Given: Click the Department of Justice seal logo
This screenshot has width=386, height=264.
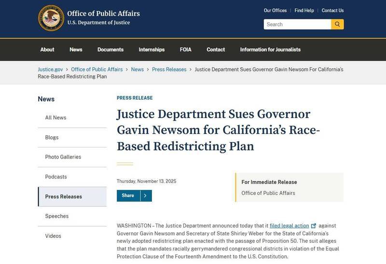Looking at the screenshot, I should pos(51,18).
